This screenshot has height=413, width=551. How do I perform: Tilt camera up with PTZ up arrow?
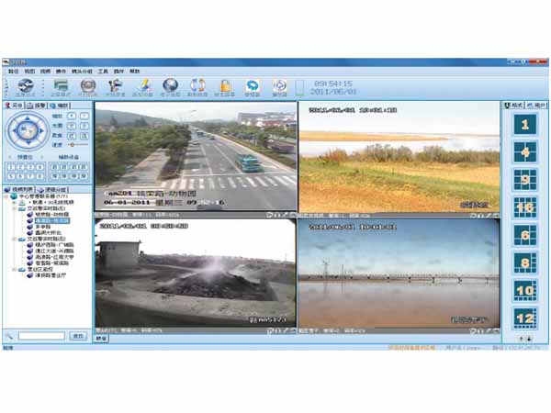coord(28,118)
